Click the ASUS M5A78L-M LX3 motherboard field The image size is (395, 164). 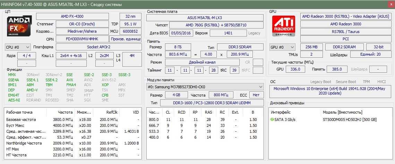(205, 18)
